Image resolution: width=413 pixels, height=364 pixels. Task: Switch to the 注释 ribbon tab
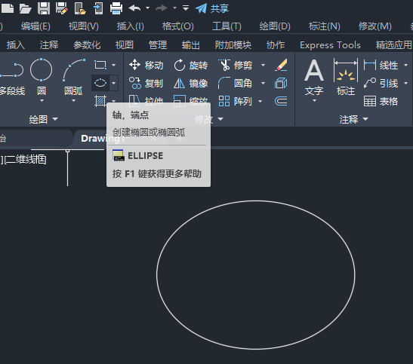pyautogui.click(x=49, y=45)
